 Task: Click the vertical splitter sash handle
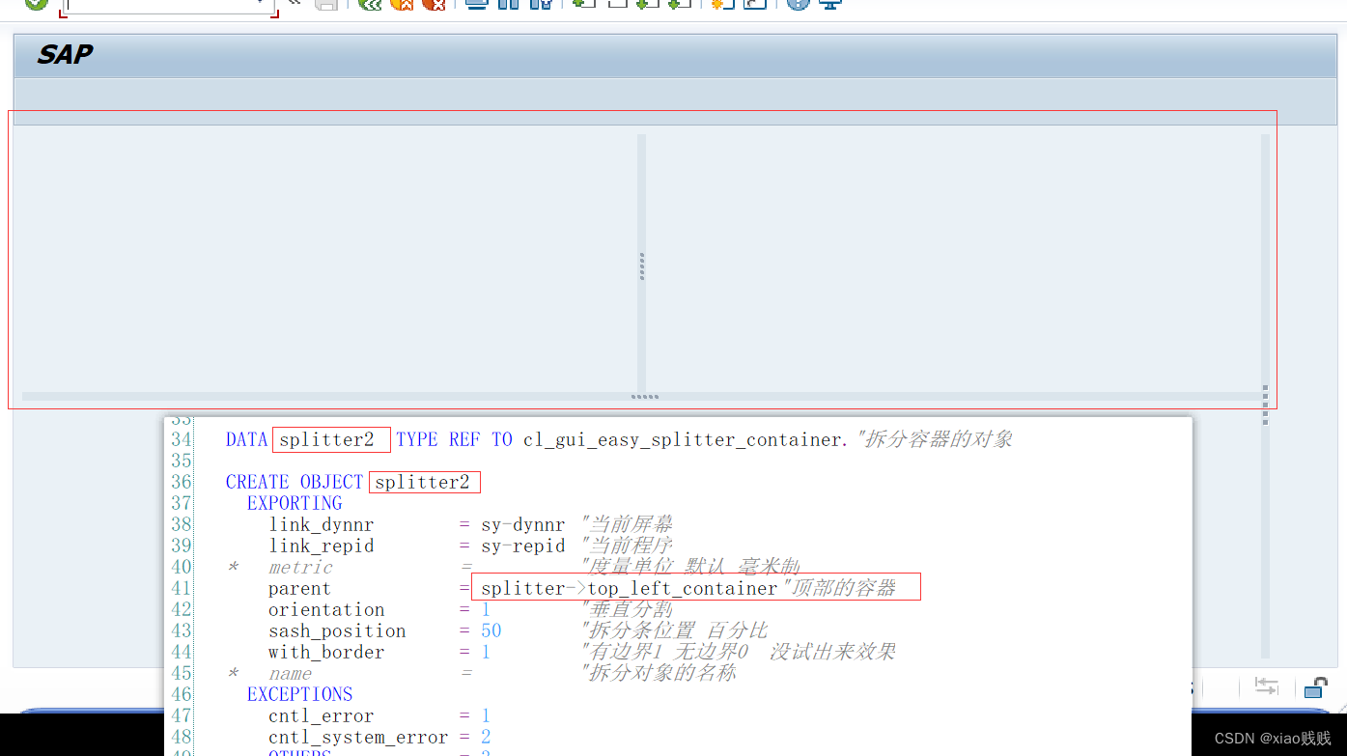(x=642, y=266)
